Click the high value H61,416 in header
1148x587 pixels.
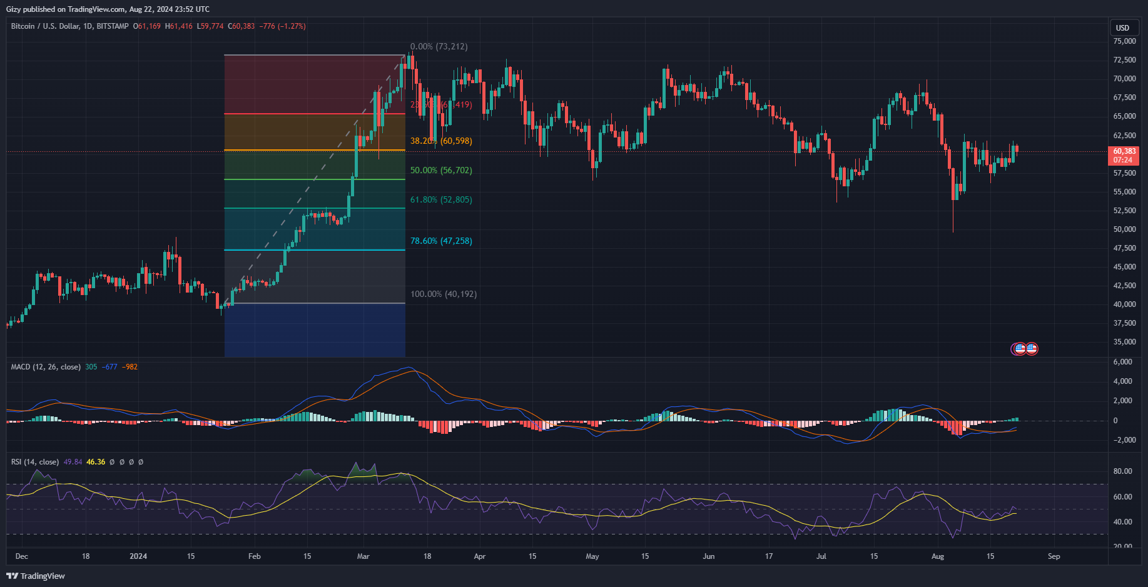click(179, 26)
